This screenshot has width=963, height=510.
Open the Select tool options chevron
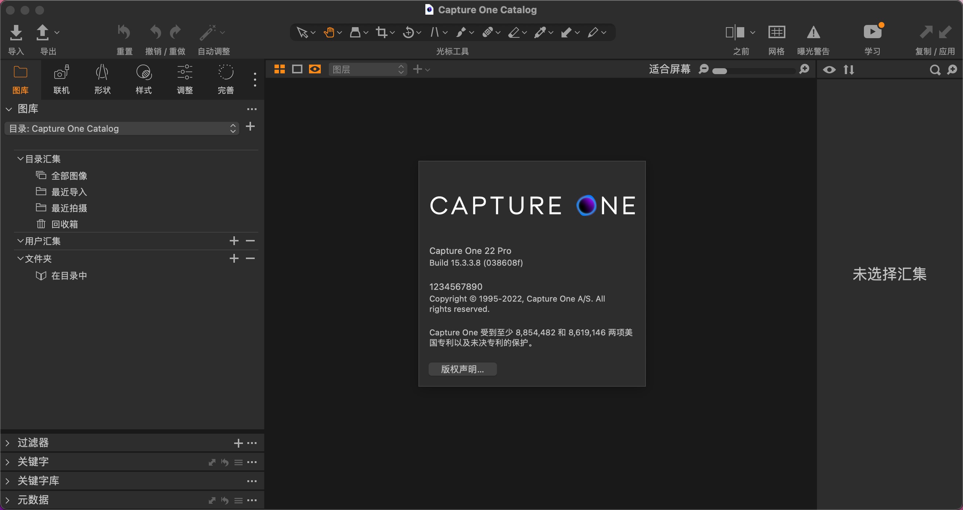click(313, 33)
